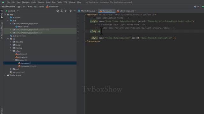
Task: Open the Run menu
Action: [54, 2]
